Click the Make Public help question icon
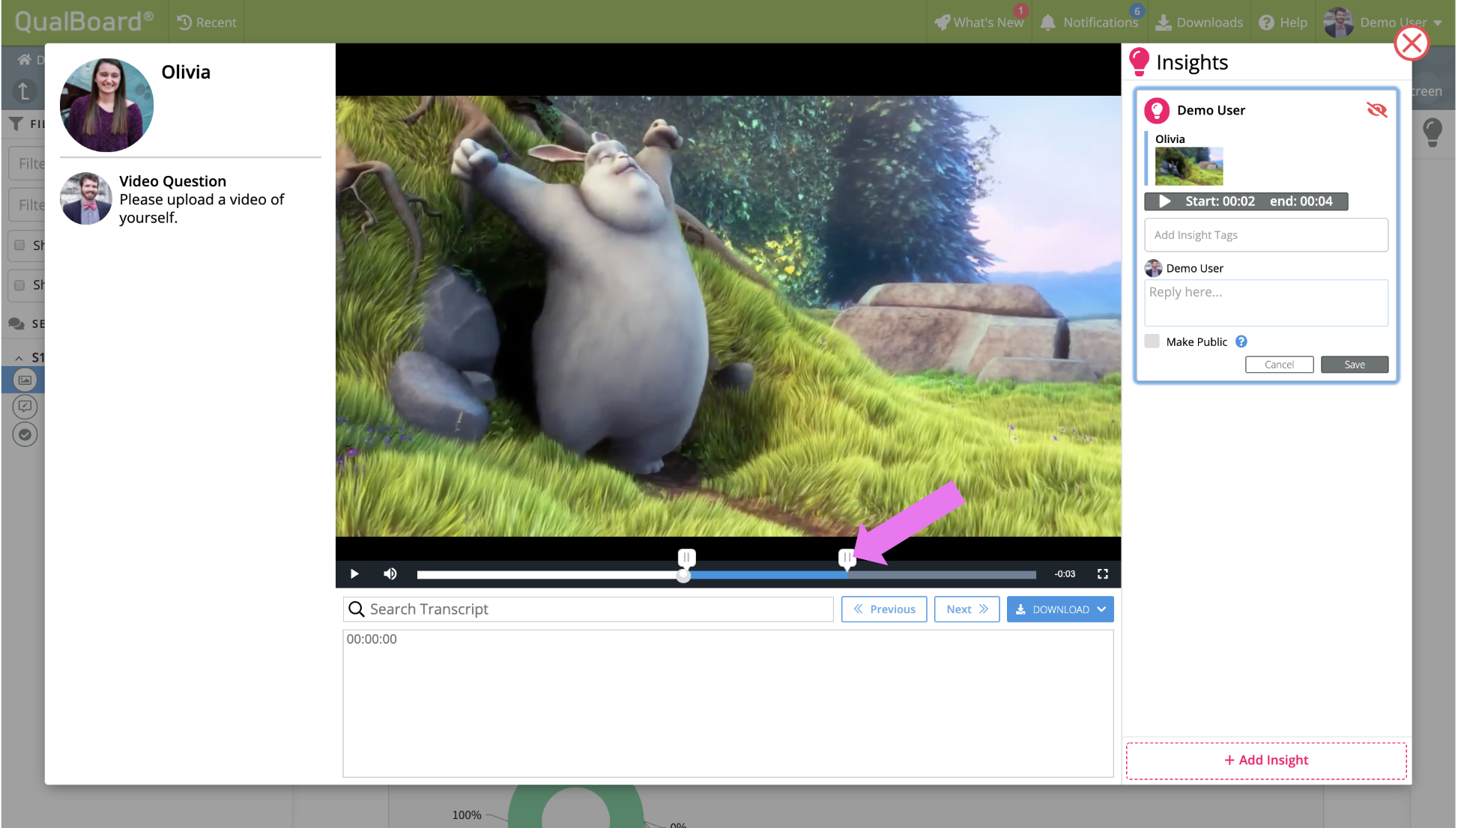The width and height of the screenshot is (1458, 828). coord(1241,341)
